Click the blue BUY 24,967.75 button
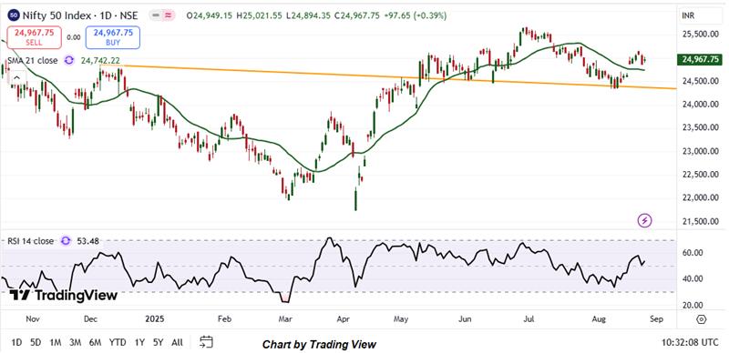Screen dimensions: 729x353 (x=112, y=37)
